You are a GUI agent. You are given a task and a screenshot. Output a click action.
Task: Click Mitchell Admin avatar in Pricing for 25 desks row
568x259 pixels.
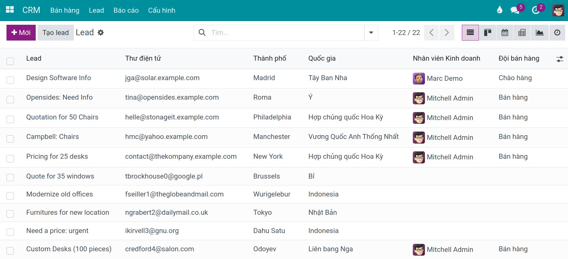pyautogui.click(x=419, y=157)
